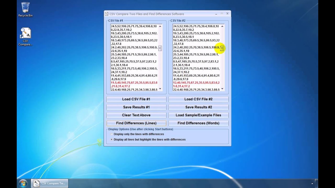Click the scrollbar thumb in CSV File #1

coord(160,48)
